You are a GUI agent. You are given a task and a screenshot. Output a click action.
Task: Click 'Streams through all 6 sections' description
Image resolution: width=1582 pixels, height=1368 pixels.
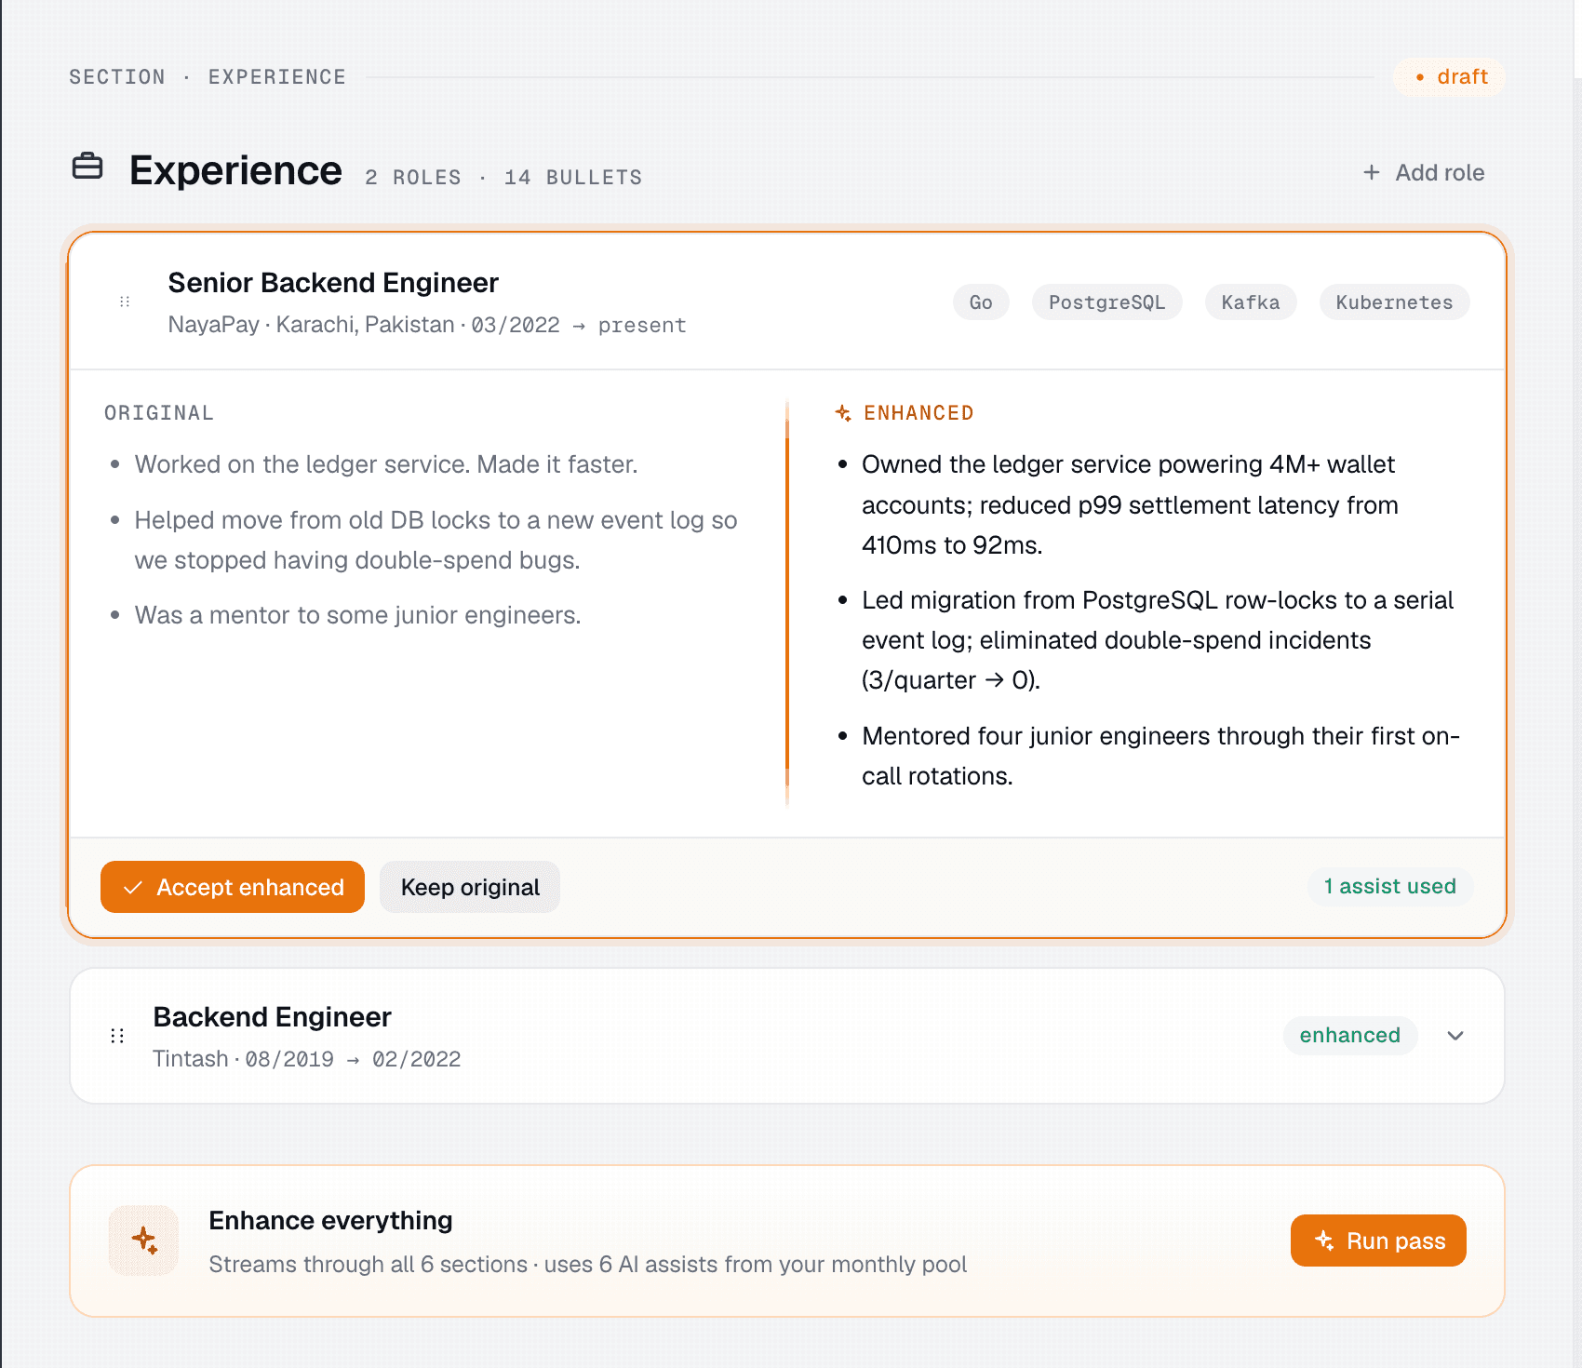(587, 1264)
